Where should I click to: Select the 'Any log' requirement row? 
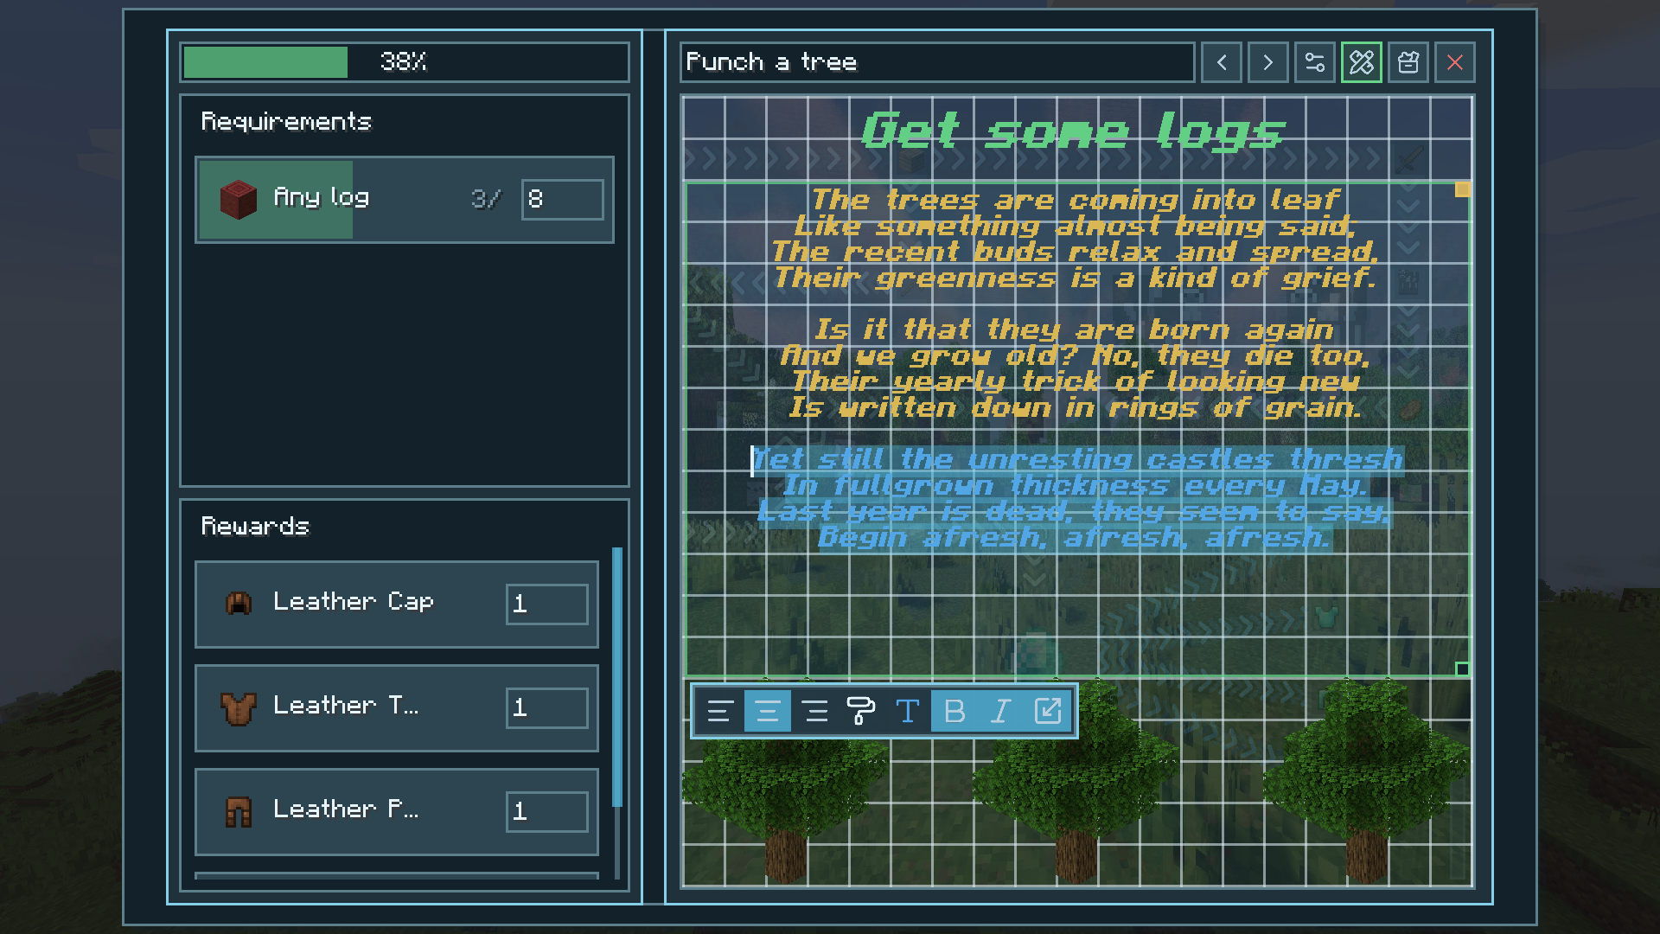tap(405, 200)
